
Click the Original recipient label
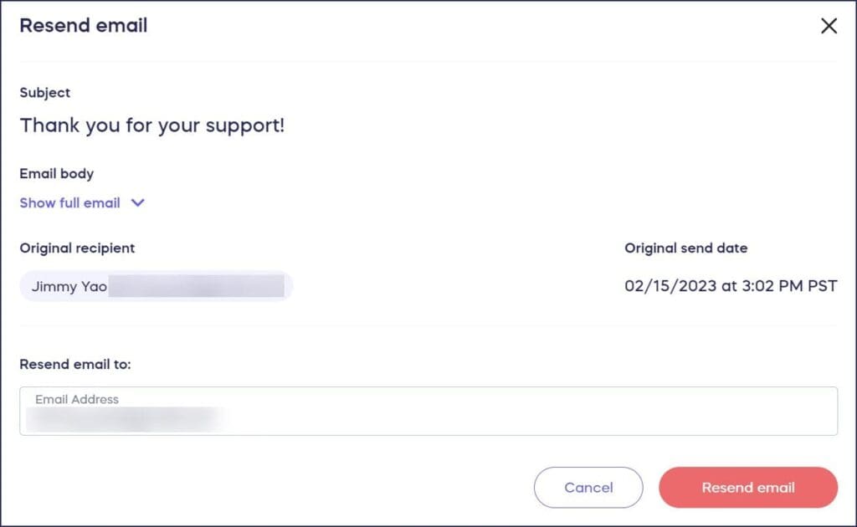pos(77,248)
